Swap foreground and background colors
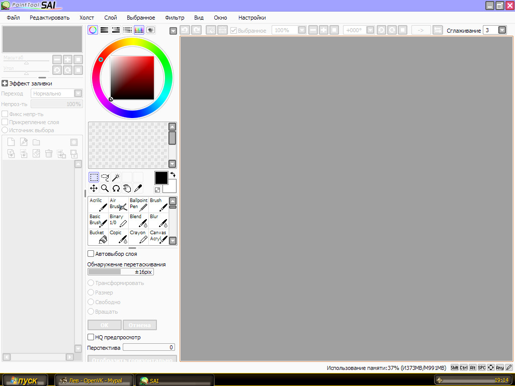 point(173,174)
